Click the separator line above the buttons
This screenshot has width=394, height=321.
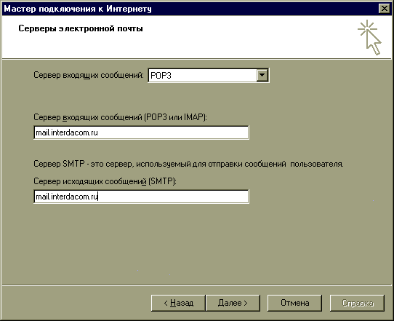[196, 285]
